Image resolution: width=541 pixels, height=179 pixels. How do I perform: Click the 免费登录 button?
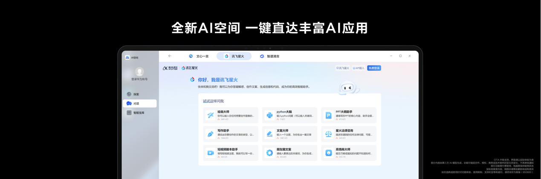[374, 68]
